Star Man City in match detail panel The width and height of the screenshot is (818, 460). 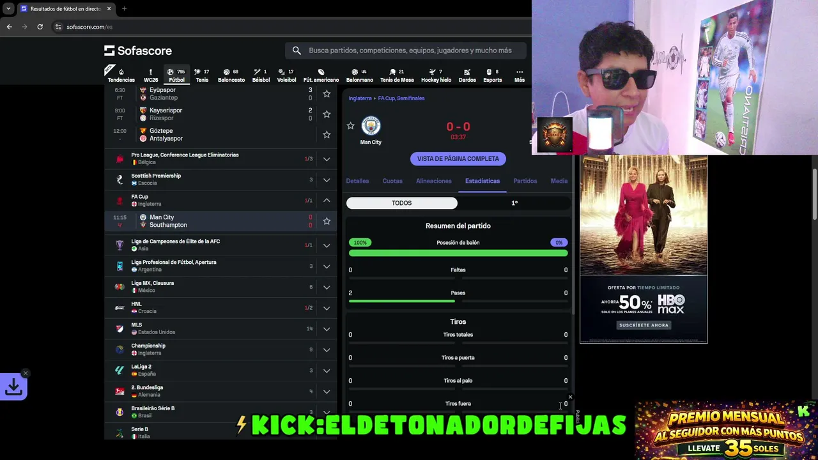tap(350, 126)
